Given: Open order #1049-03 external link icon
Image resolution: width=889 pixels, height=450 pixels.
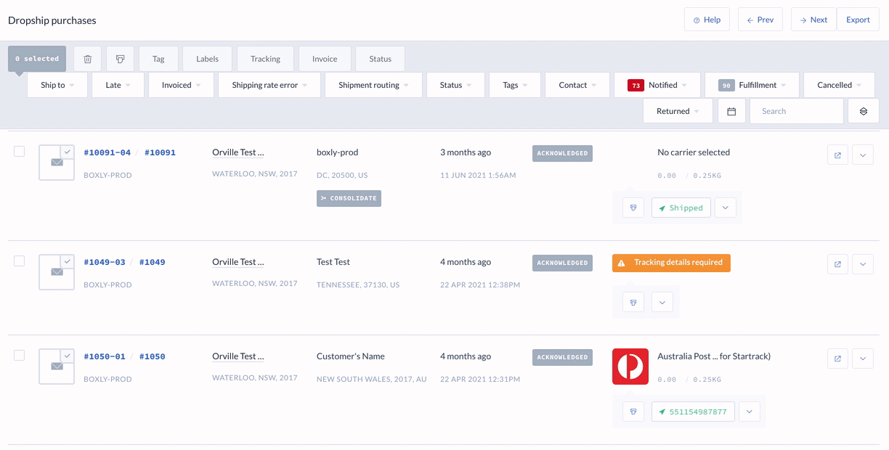Looking at the screenshot, I should (837, 264).
